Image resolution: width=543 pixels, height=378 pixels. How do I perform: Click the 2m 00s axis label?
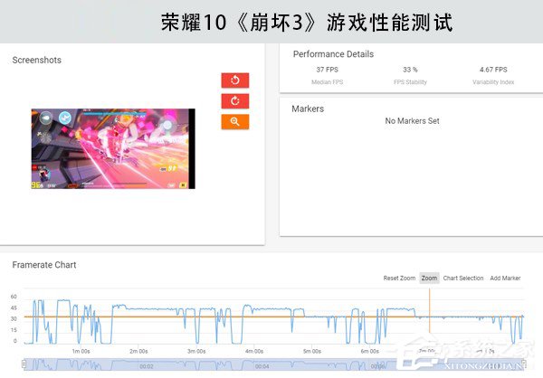click(x=138, y=351)
